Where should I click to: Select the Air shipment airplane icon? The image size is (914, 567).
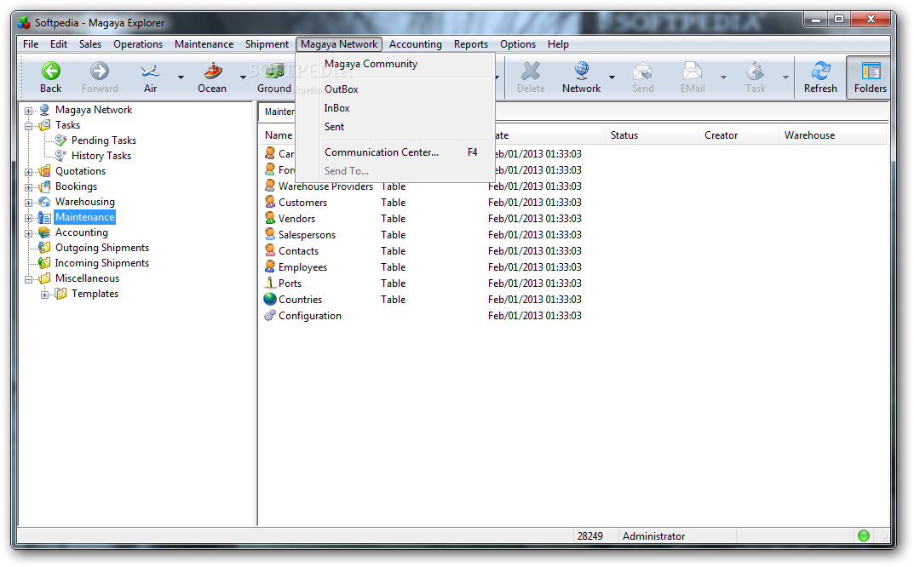tap(151, 72)
